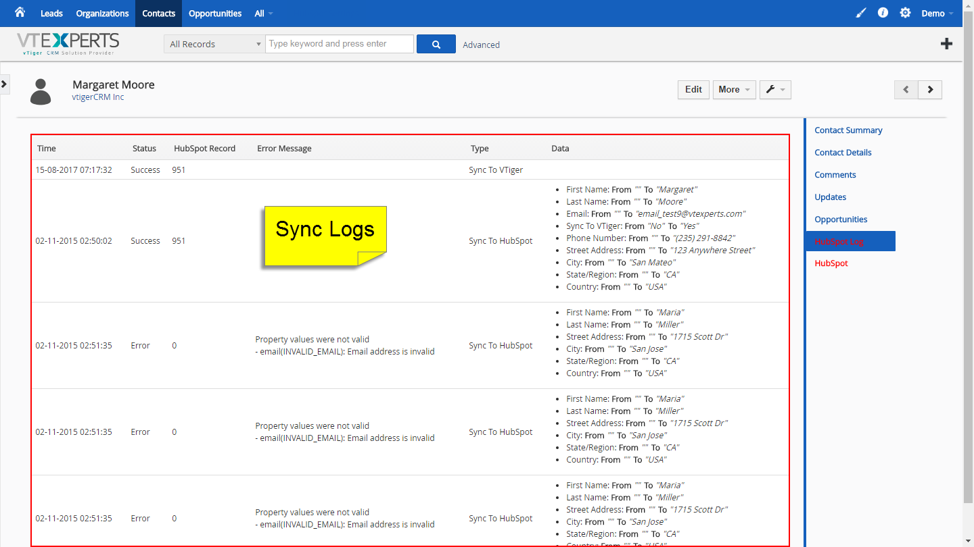Open the Contact Details tab
Viewport: 974px width, 547px height.
(x=843, y=153)
